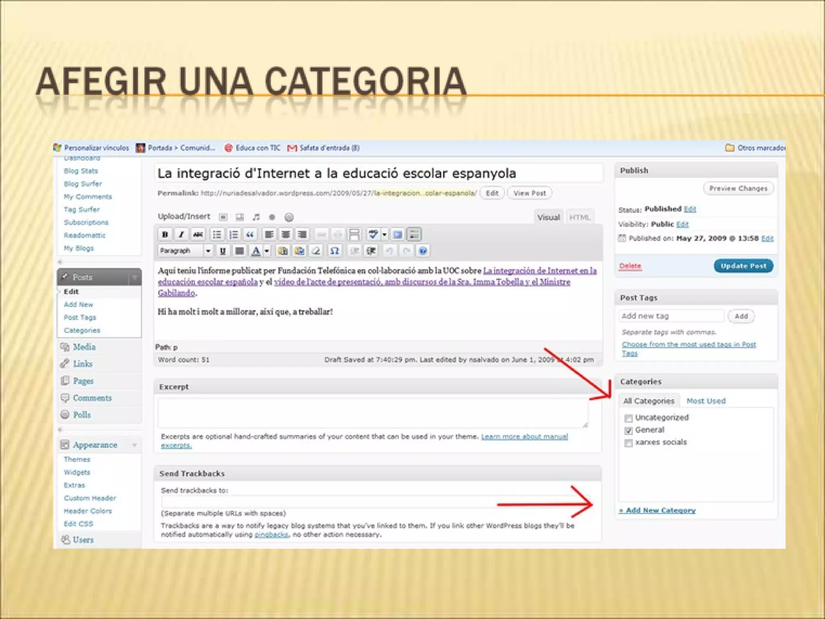Viewport: 825px width, 619px height.
Task: Collapse the Posts menu arrow
Action: [x=135, y=277]
